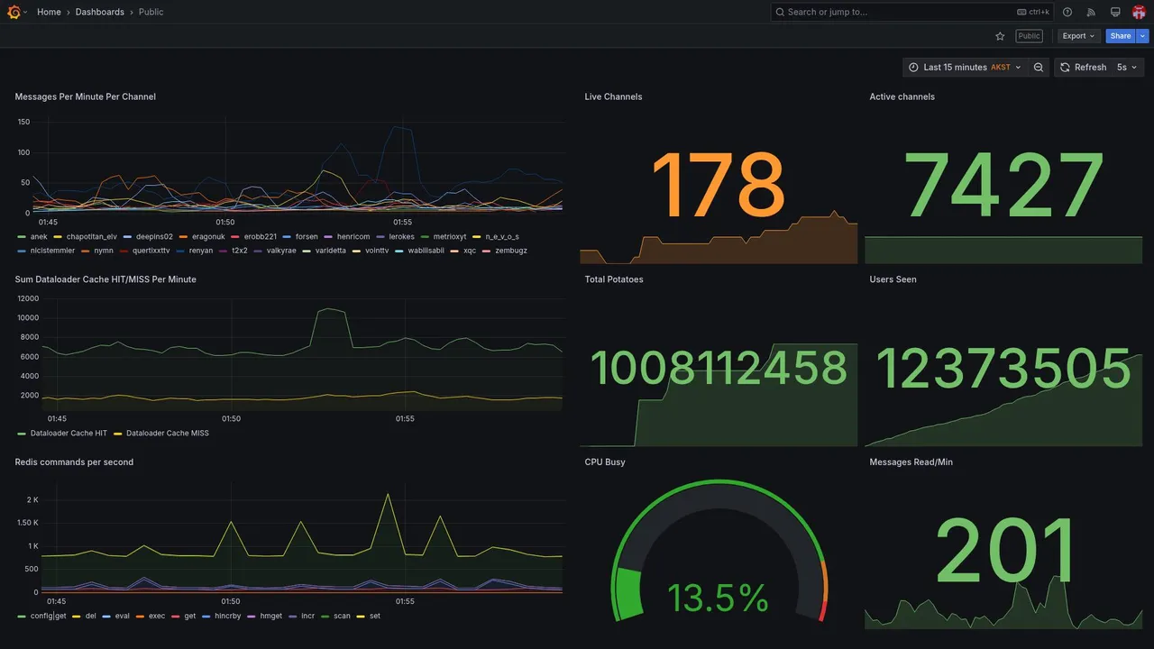Open the help question-mark icon

coord(1067,12)
